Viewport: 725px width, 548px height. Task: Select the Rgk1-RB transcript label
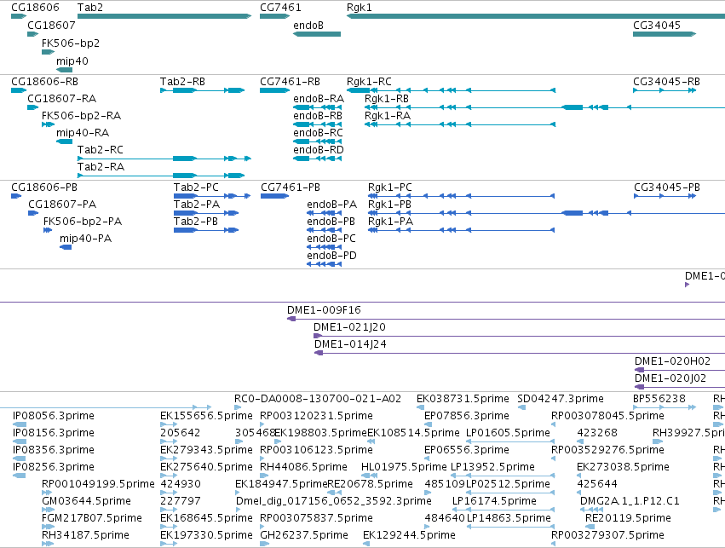coord(387,99)
